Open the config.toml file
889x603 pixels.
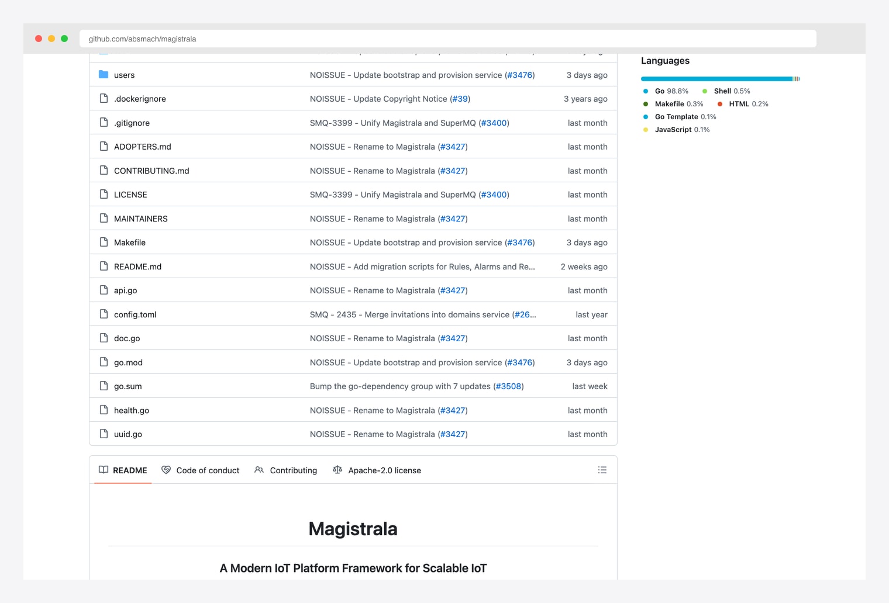[135, 314]
